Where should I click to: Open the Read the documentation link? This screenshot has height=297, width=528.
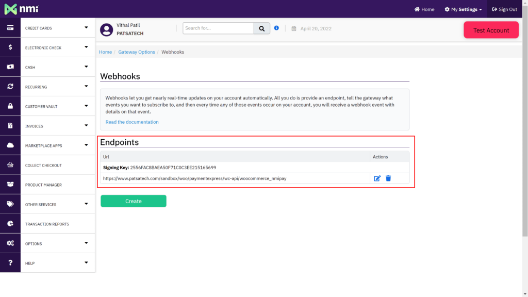point(132,122)
